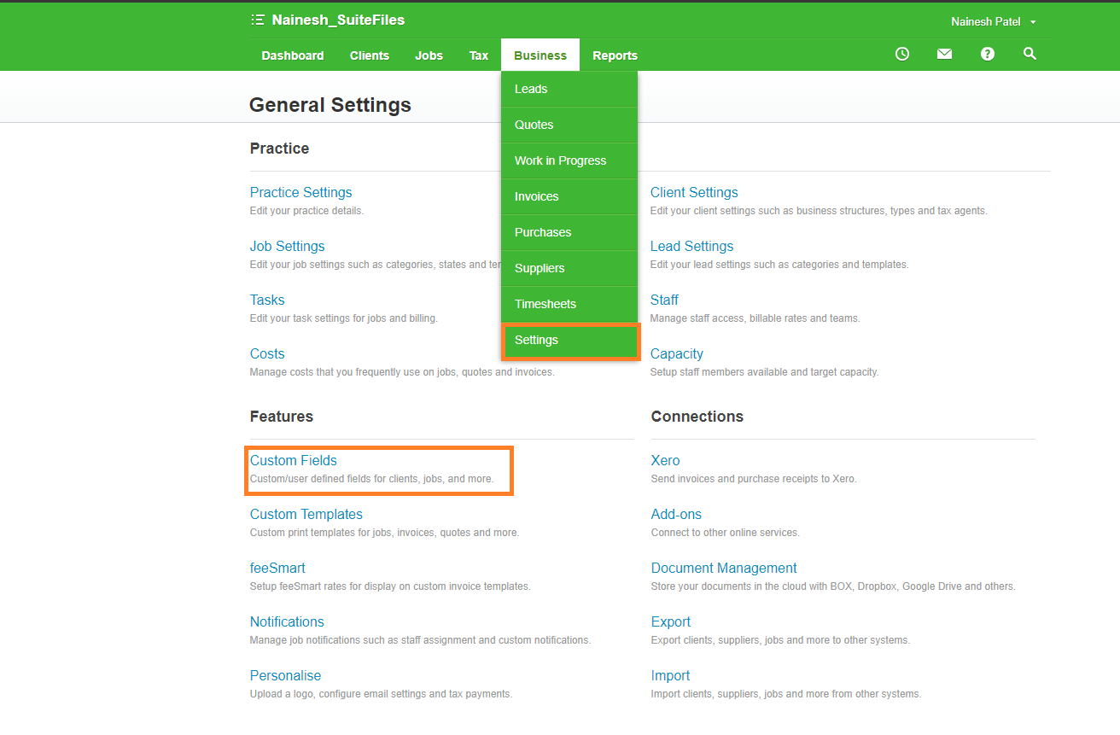Open help with the question mark icon
Screen dimensions: 1120x735
pyautogui.click(x=987, y=53)
